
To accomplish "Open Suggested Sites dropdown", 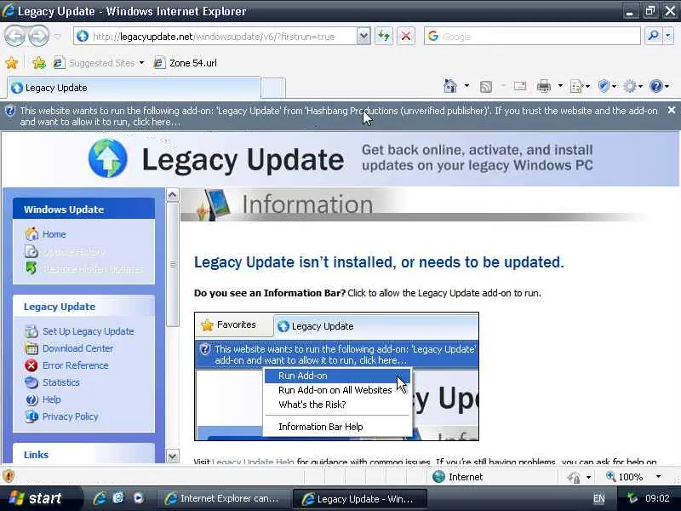I will pyautogui.click(x=99, y=63).
